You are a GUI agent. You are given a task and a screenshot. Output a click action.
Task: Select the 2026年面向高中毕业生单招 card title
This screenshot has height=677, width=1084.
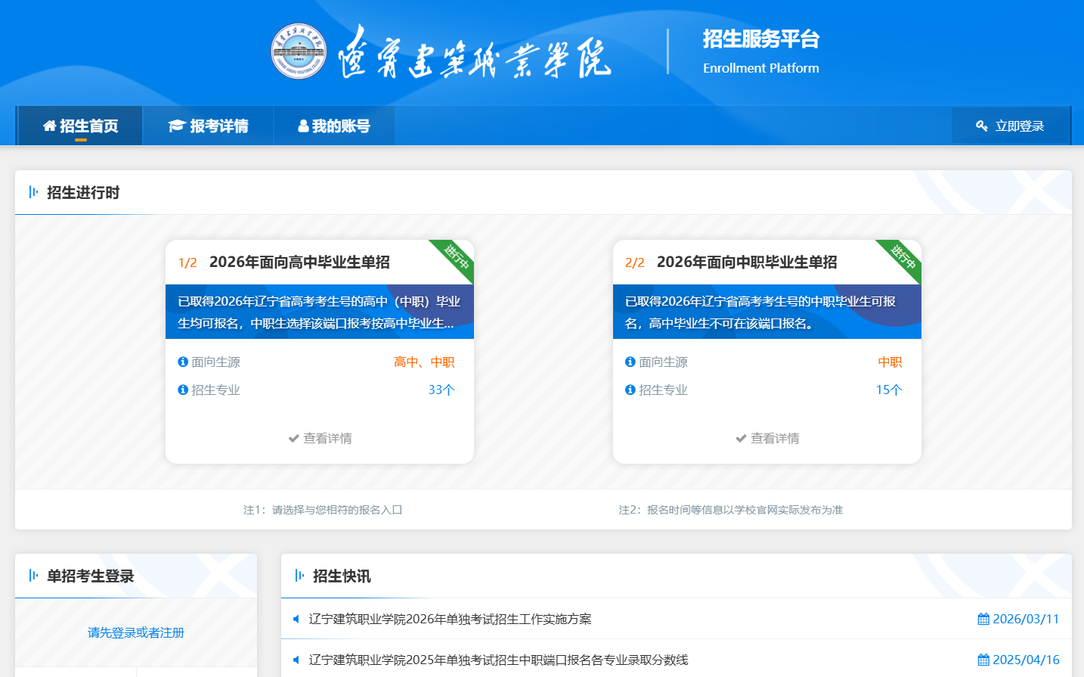[x=299, y=262]
